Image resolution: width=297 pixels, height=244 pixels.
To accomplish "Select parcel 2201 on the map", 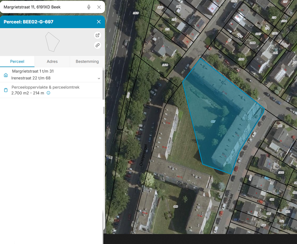I will point(128,95).
